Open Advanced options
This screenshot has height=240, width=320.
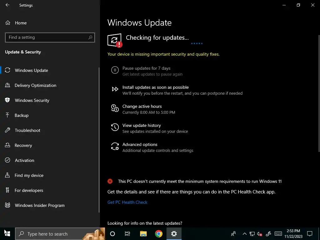[x=140, y=144]
